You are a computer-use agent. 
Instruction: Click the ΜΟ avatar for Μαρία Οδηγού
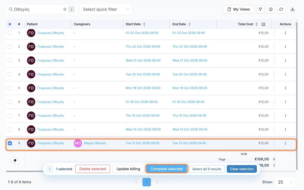click(78, 143)
